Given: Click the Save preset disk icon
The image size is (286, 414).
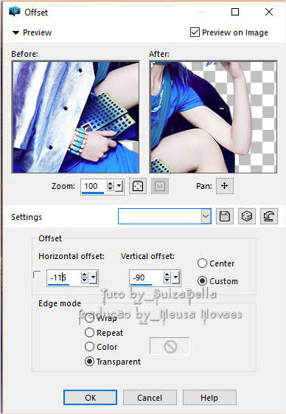Looking at the screenshot, I should pyautogui.click(x=225, y=216).
